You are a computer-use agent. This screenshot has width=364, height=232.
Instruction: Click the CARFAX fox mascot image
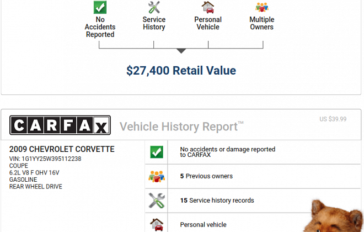[334, 216]
